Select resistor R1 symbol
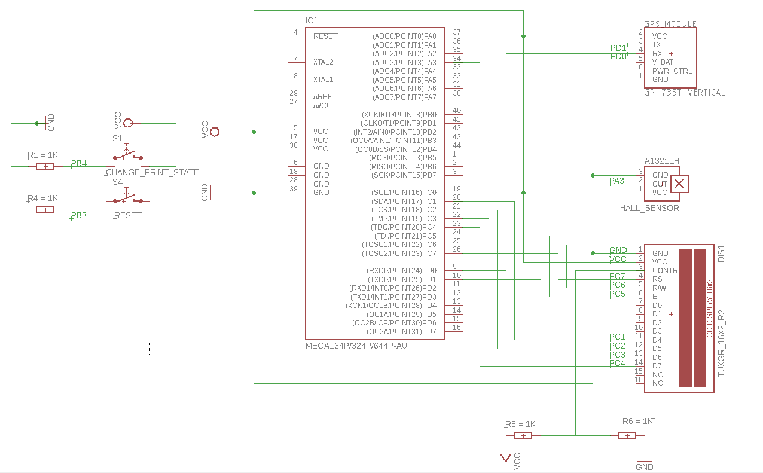This screenshot has height=473, width=763. pos(45,166)
